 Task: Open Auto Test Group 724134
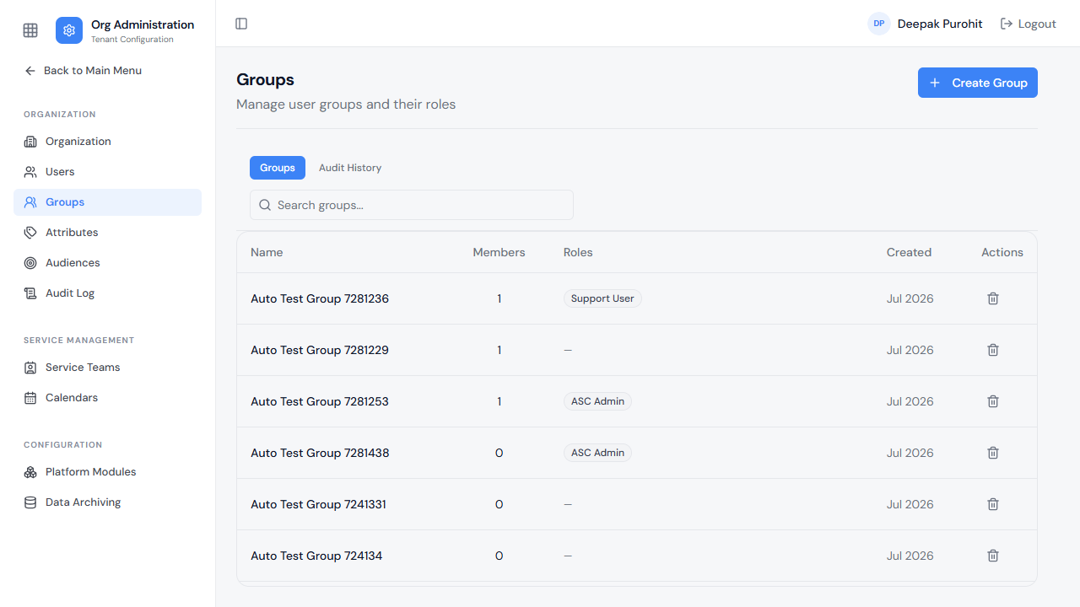pos(316,556)
